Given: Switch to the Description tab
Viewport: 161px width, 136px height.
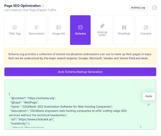Looking at the screenshot, I should click(37, 30).
